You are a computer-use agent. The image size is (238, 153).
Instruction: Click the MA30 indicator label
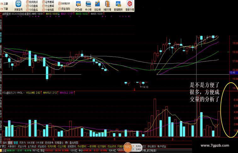82,14
